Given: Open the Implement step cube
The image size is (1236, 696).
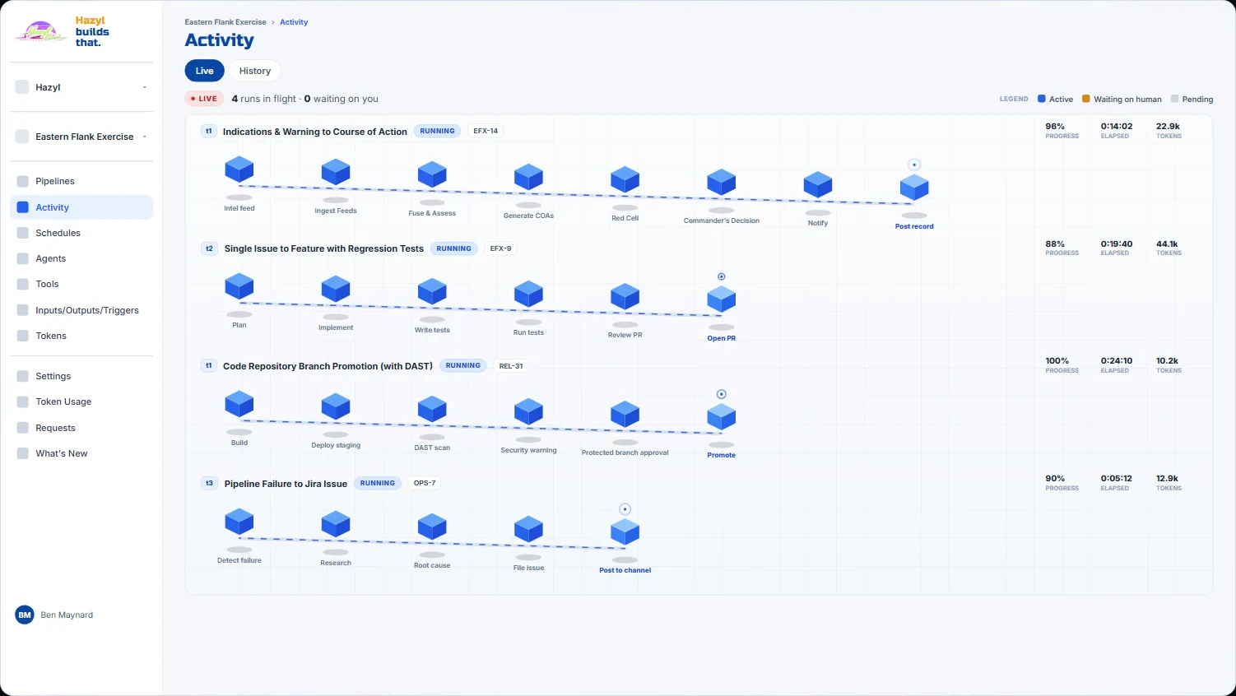Looking at the screenshot, I should click(x=336, y=289).
